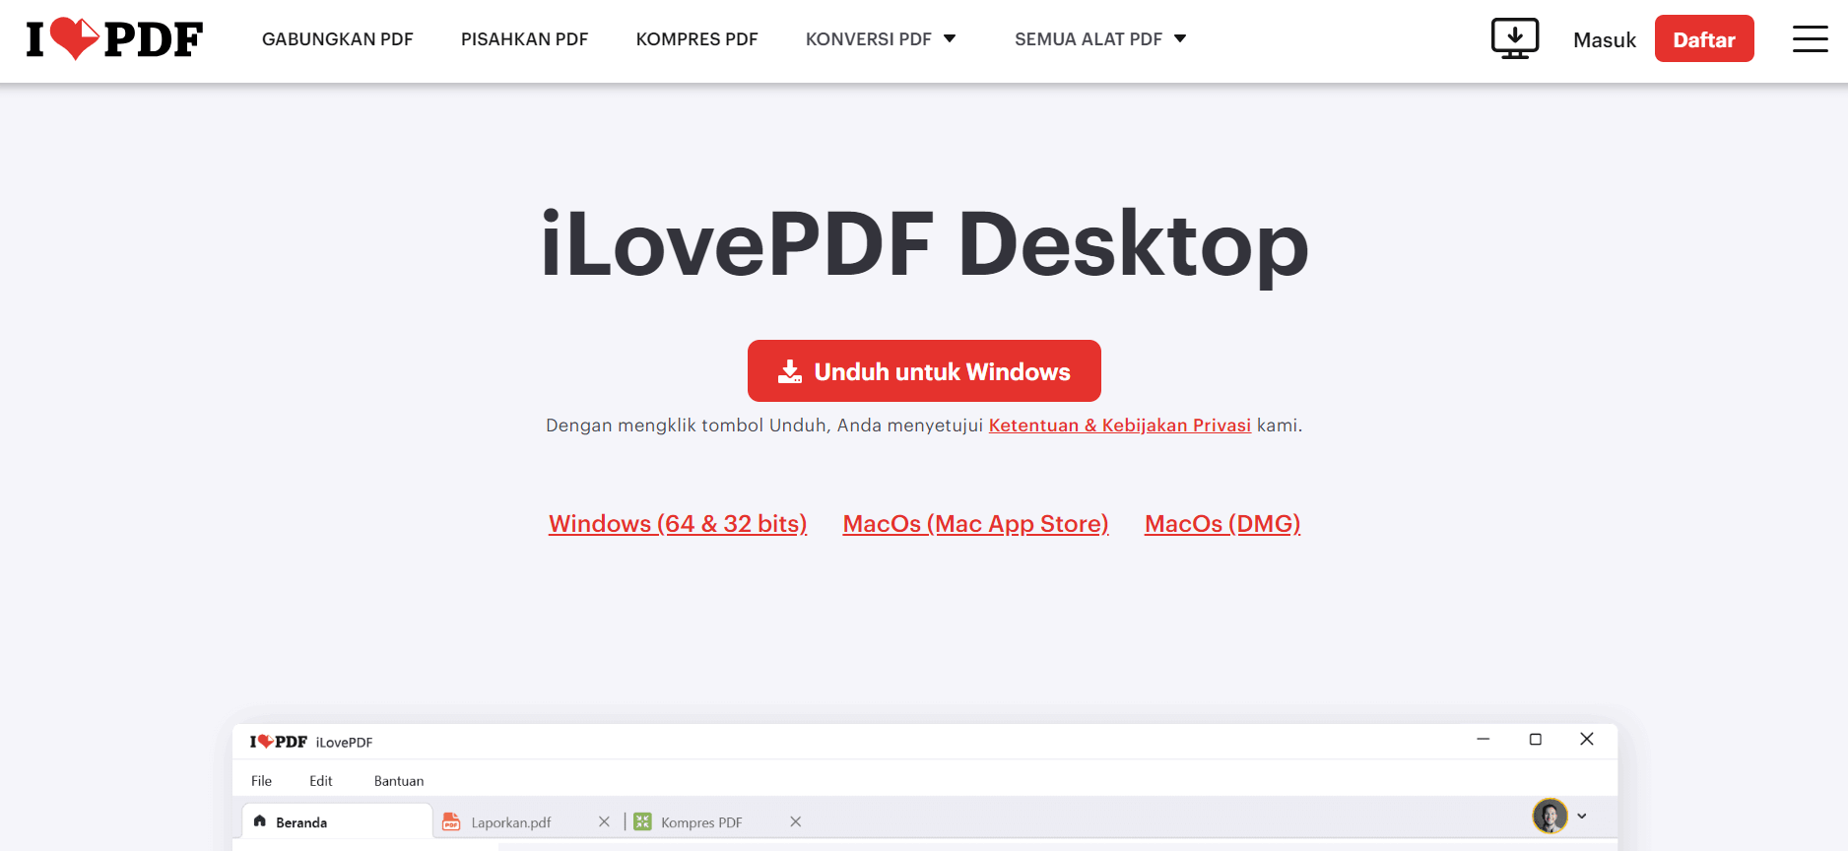Open the hamburger menu icon
This screenshot has height=851, width=1848.
click(x=1810, y=39)
